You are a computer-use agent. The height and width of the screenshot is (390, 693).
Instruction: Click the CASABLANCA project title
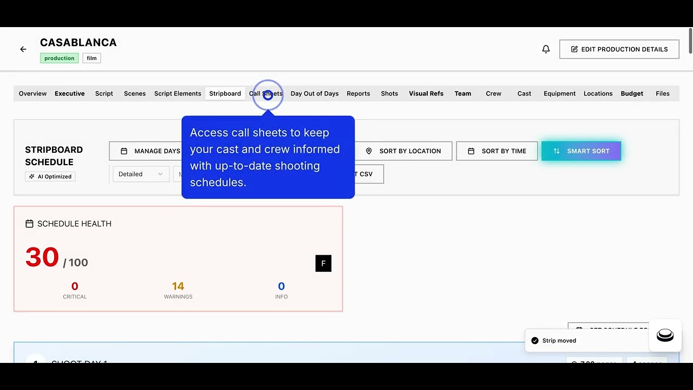78,42
